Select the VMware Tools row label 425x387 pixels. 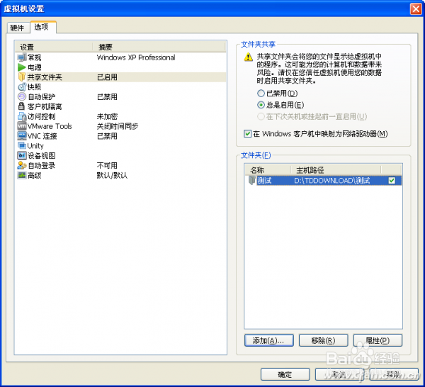click(x=50, y=126)
